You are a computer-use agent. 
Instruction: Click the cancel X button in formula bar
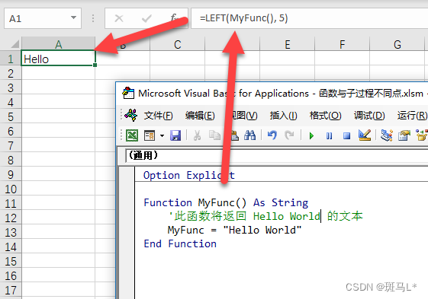click(x=119, y=18)
